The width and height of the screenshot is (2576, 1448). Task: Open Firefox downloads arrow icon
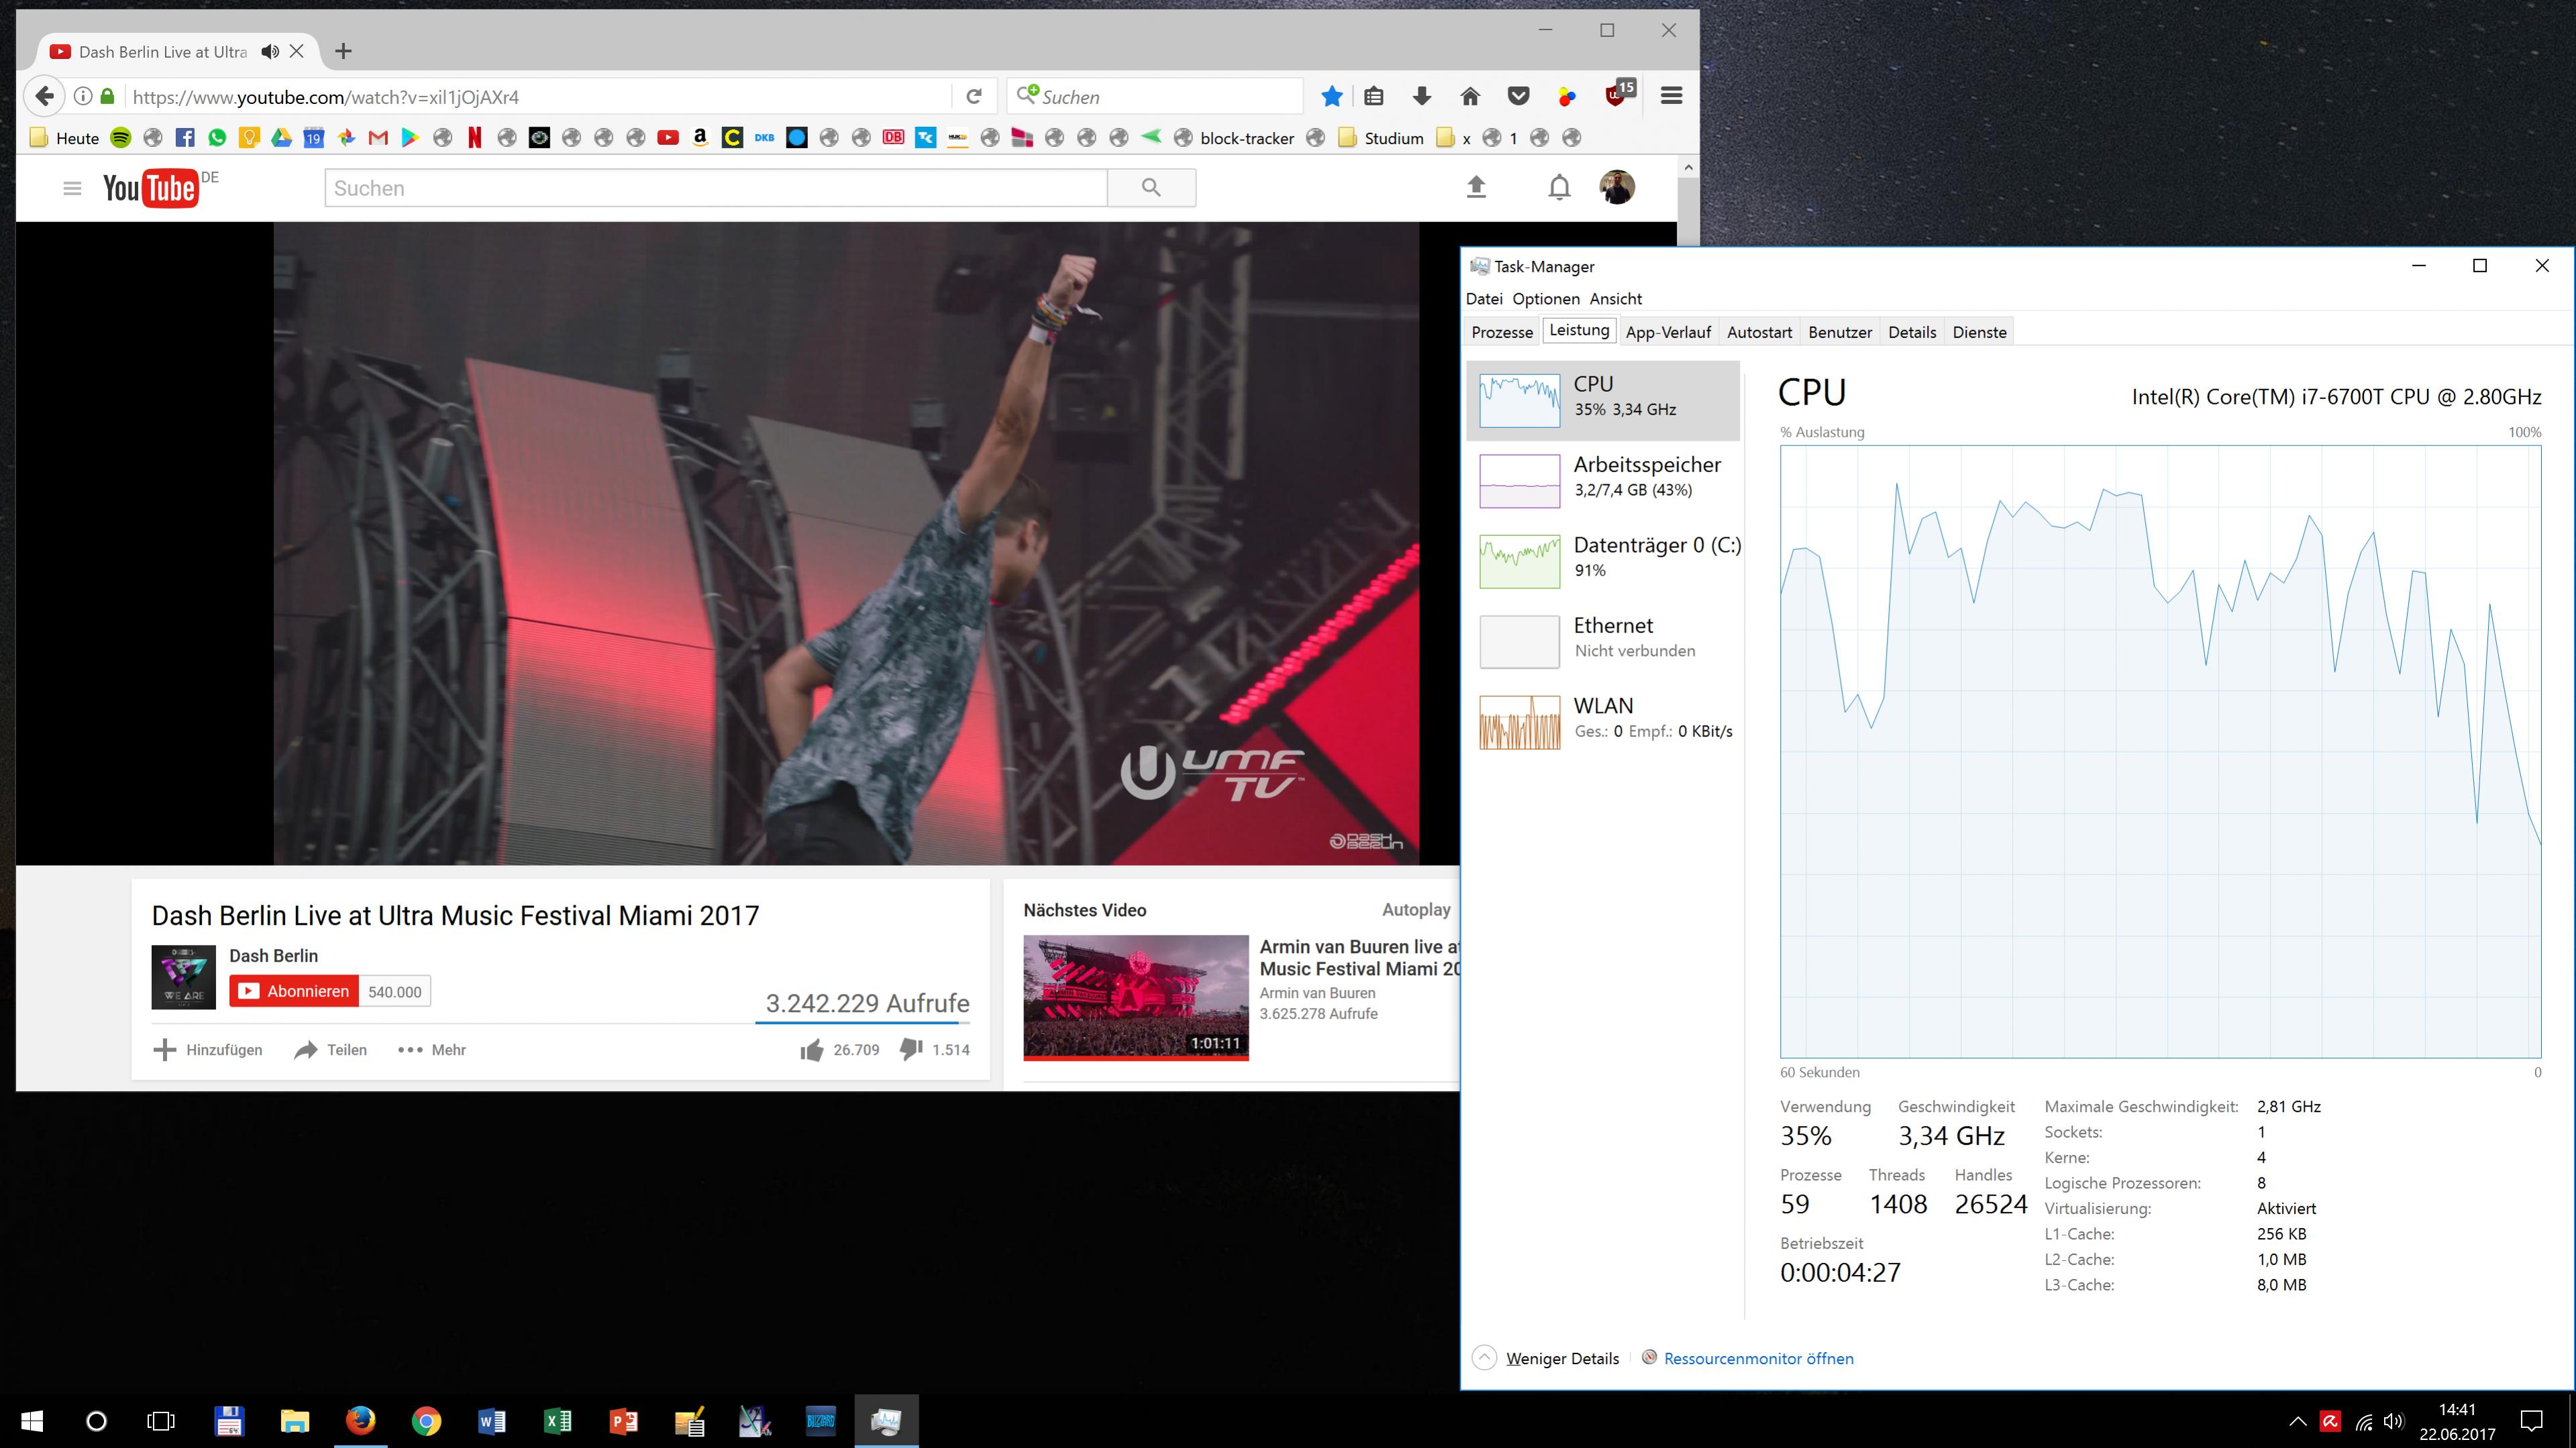pos(1421,96)
